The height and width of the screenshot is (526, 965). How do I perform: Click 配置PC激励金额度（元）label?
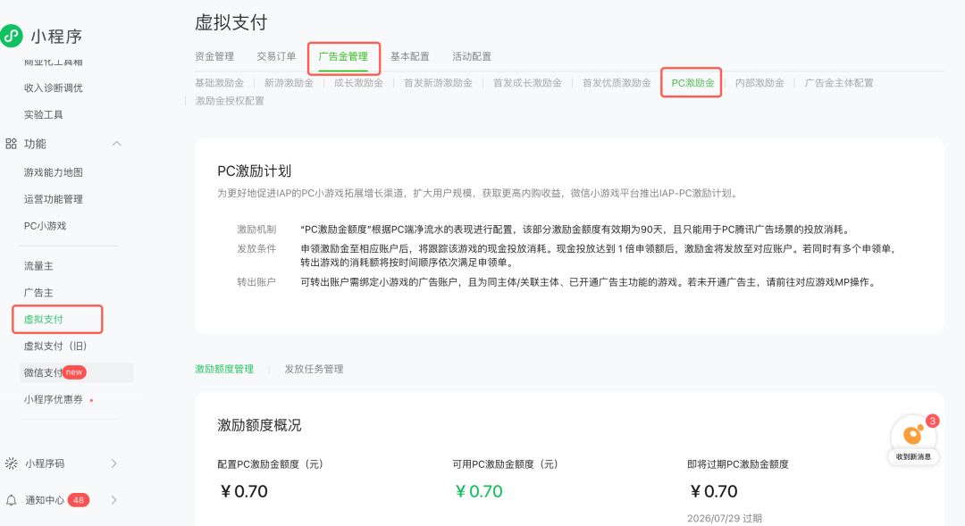pos(270,463)
